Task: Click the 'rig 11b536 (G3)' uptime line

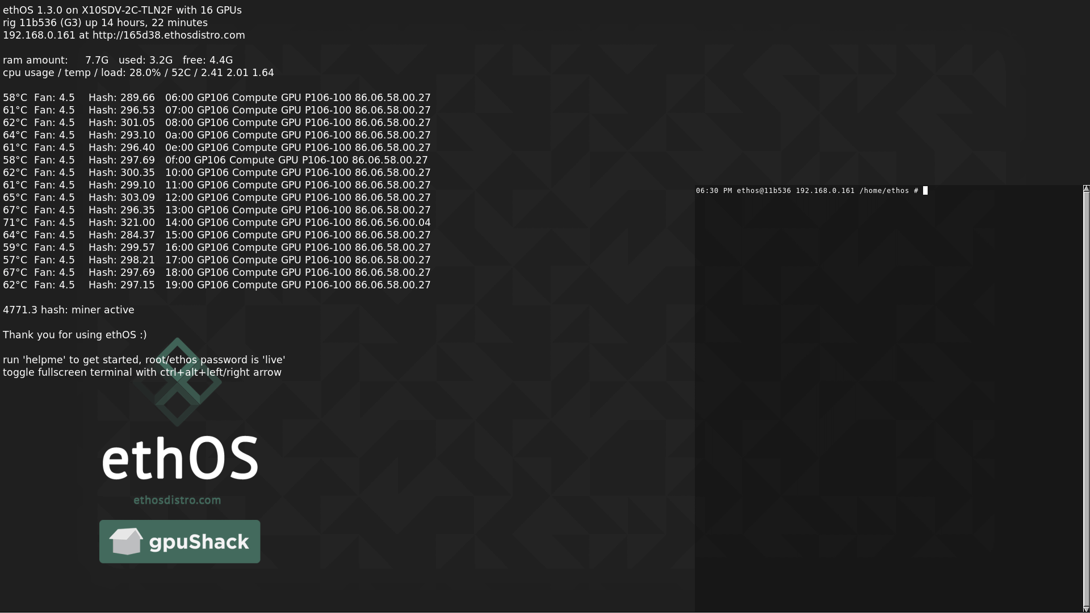Action: (105, 23)
